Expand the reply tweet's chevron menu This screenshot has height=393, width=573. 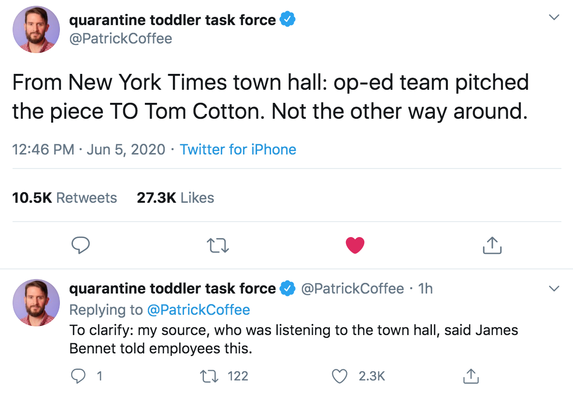pos(554,289)
